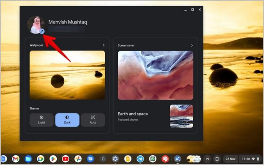
Task: Select the Dark theme
Action: point(67,120)
